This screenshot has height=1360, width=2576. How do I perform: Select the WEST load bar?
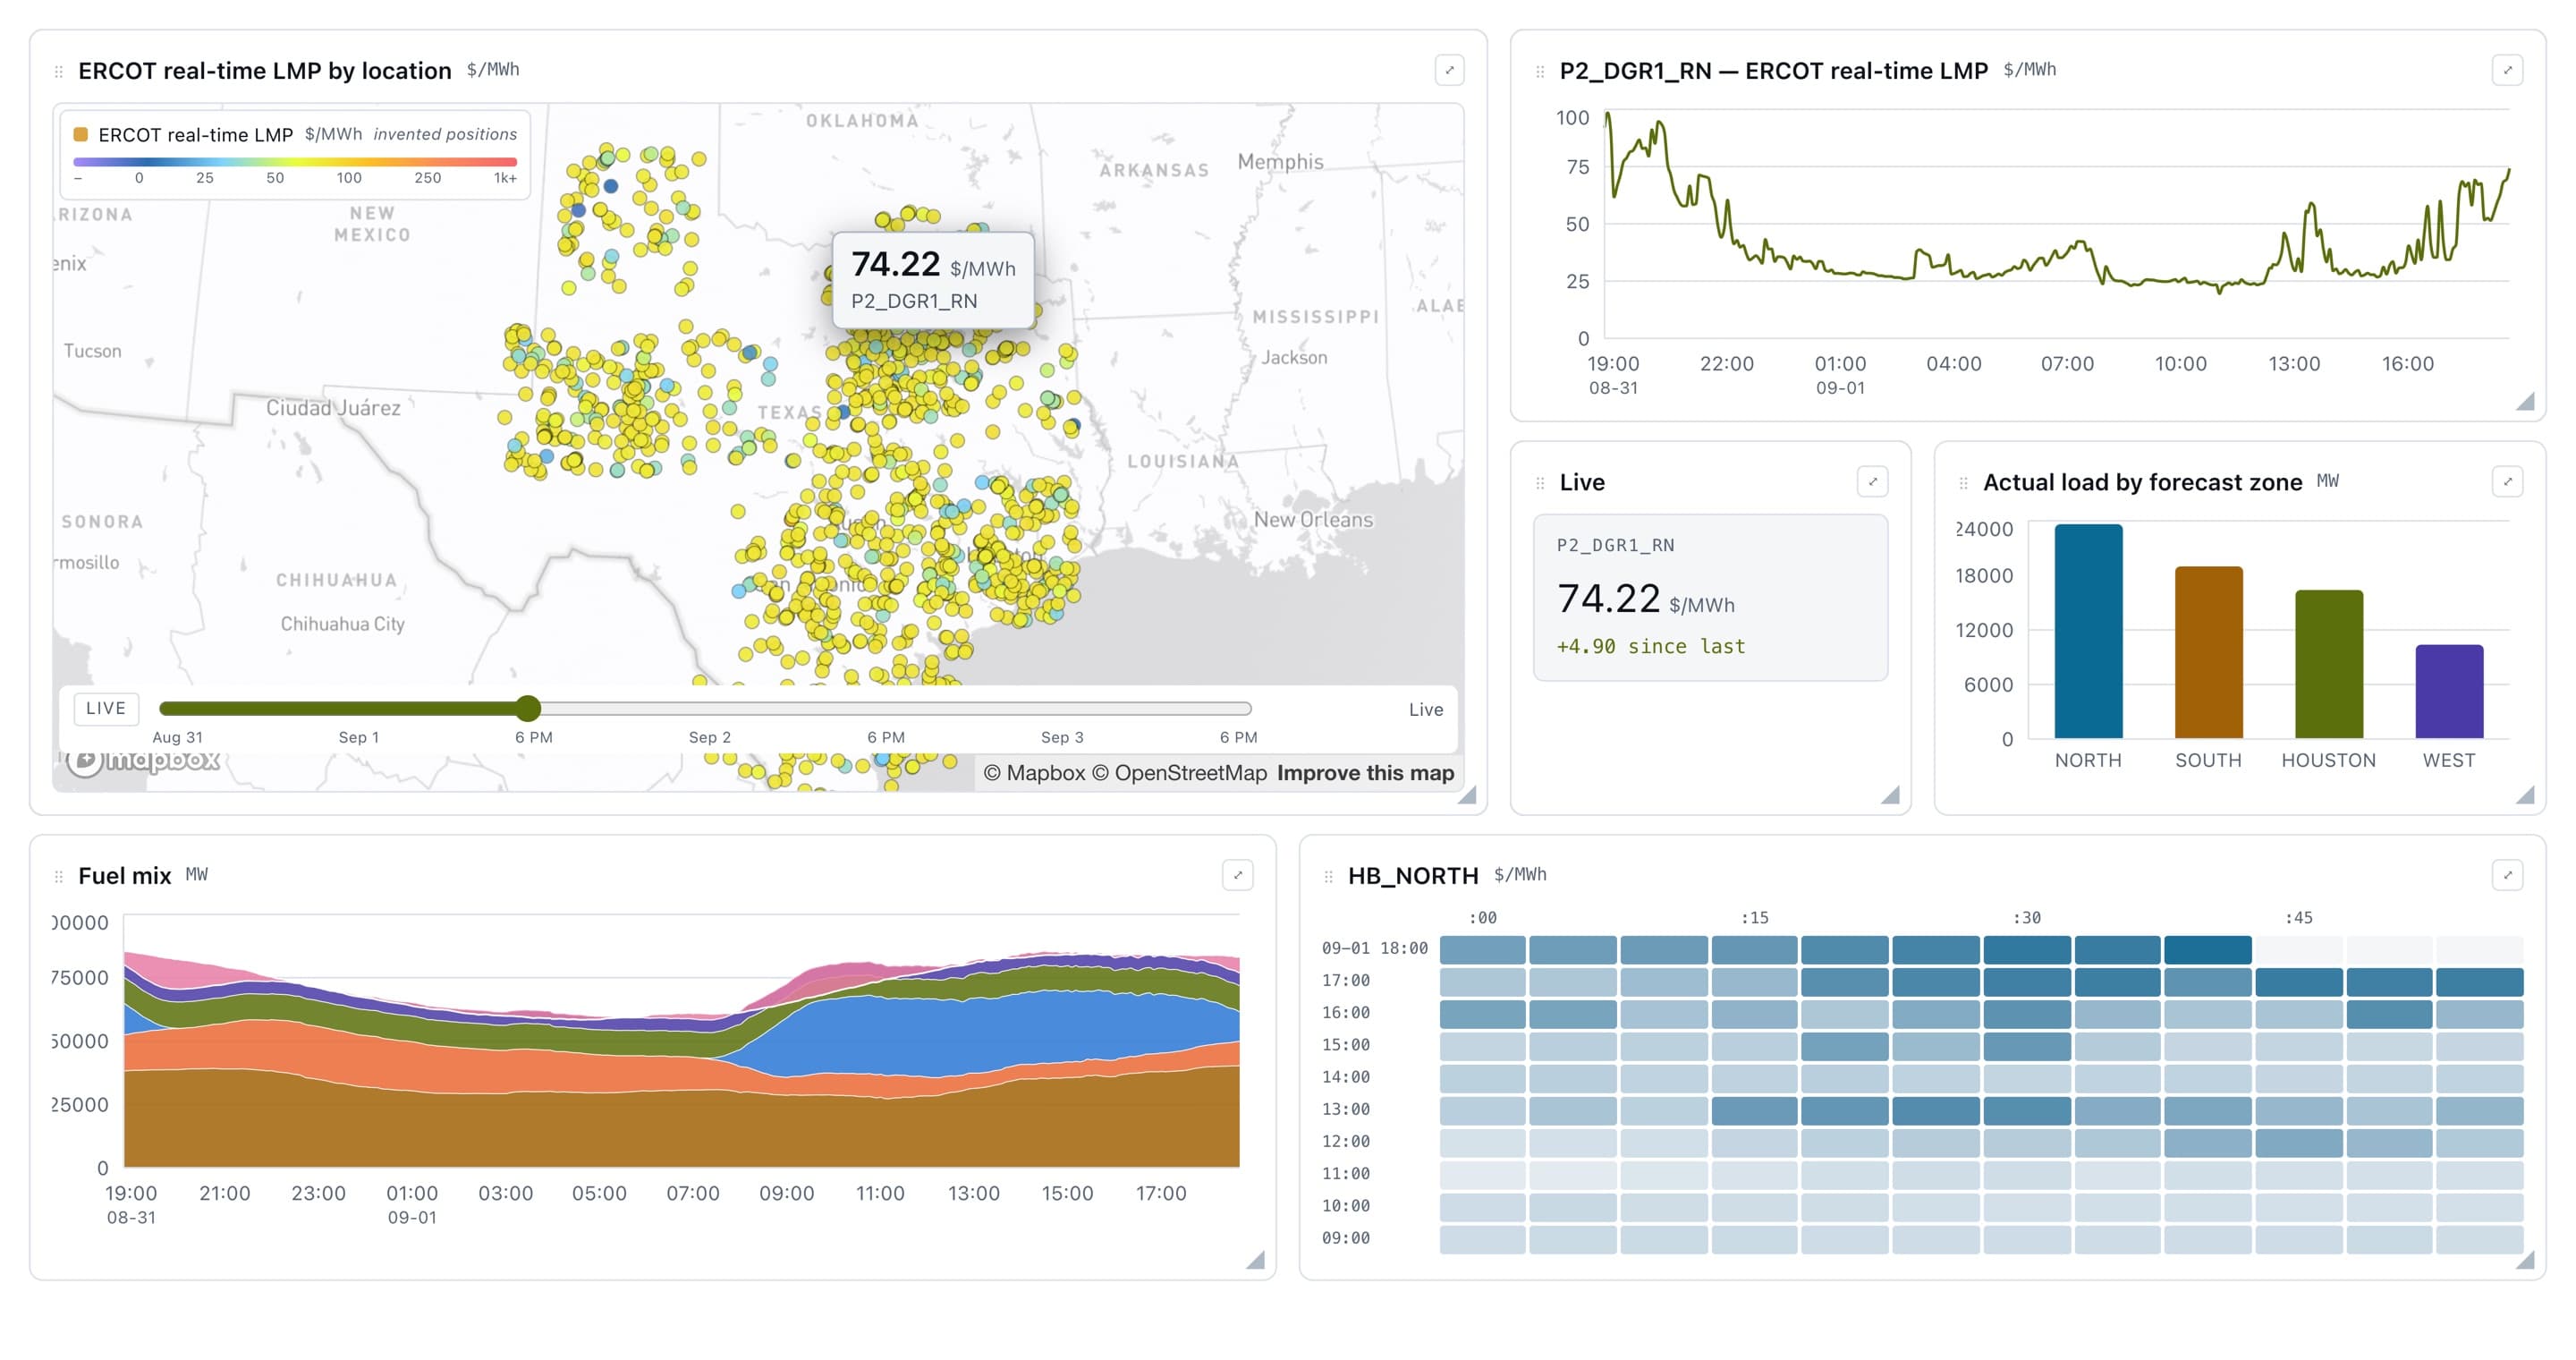pos(2449,692)
